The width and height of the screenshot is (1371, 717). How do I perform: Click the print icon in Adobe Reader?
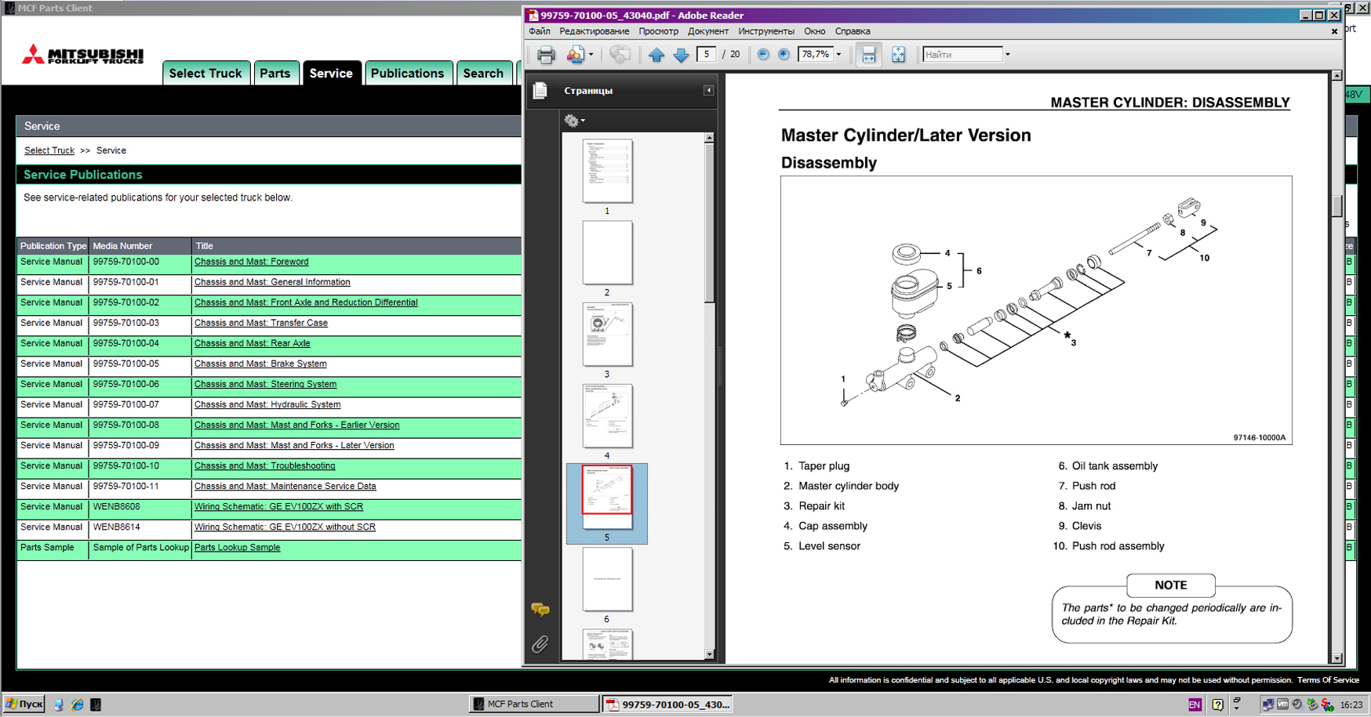click(x=546, y=55)
